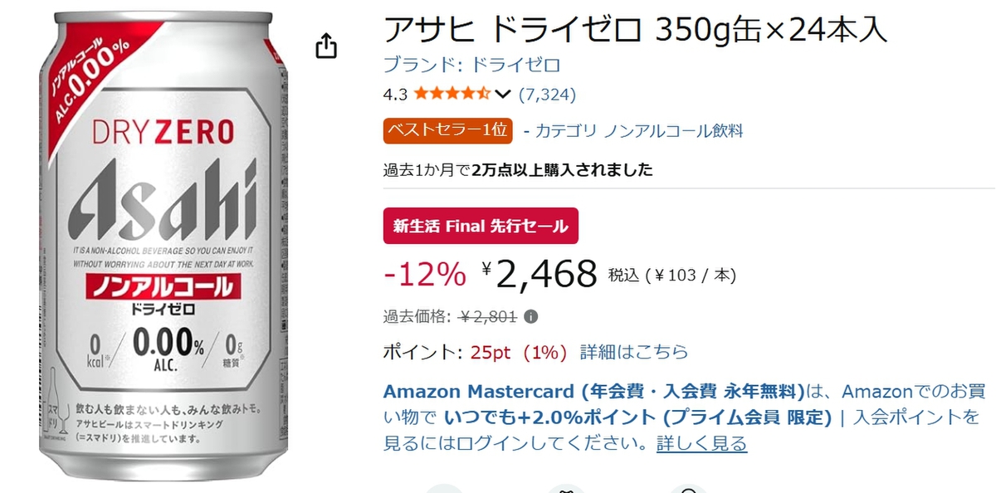This screenshot has height=493, width=996.
Task: Click the -12% discount label
Action: [x=425, y=273]
